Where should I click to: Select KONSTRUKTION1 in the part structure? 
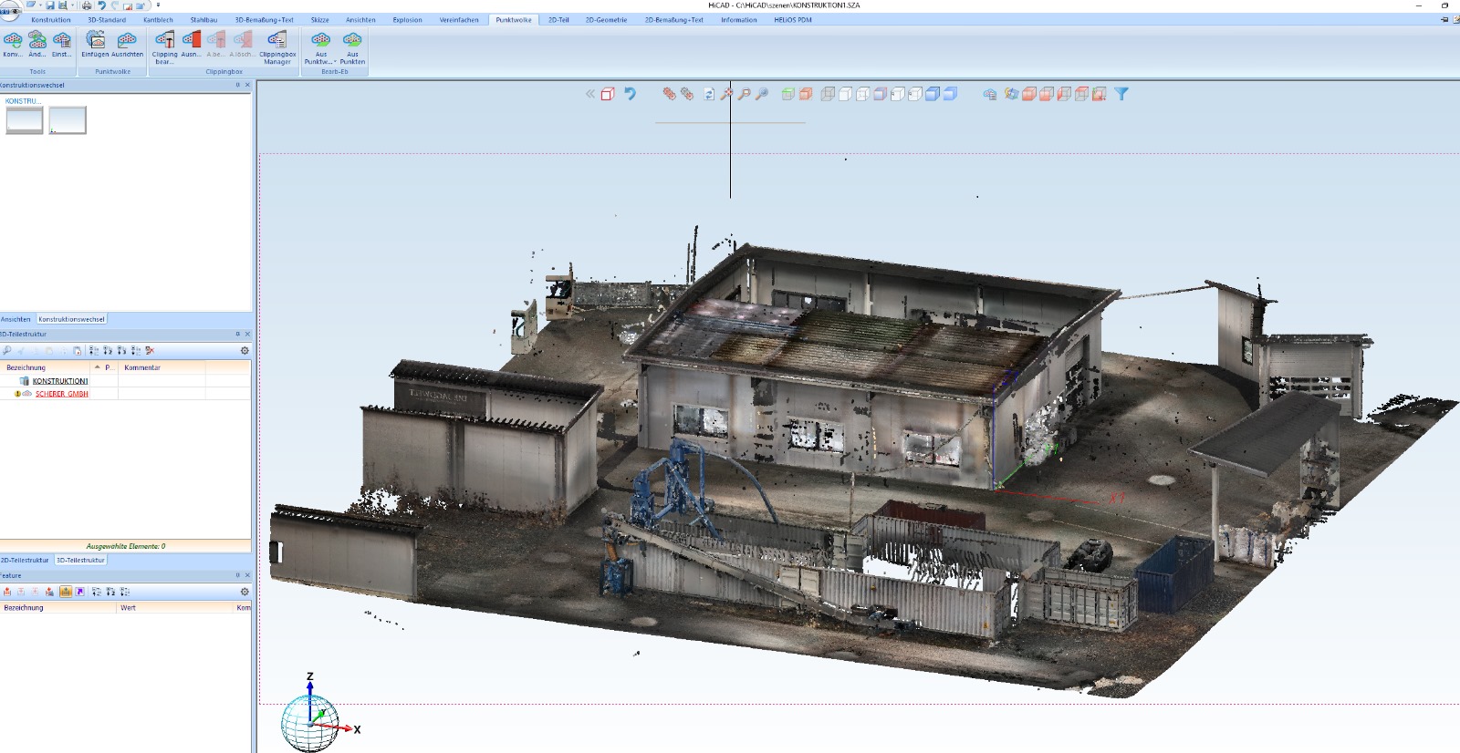tap(60, 381)
